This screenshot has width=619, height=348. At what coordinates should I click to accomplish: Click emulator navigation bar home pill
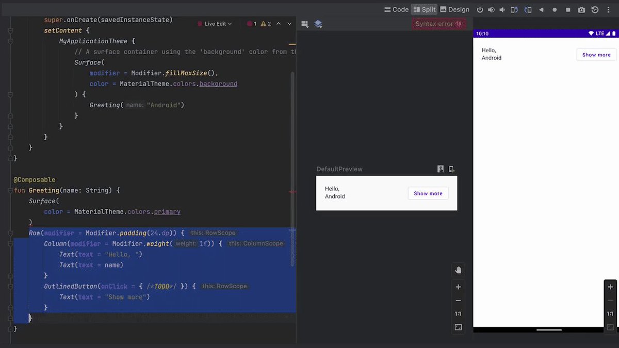click(x=549, y=330)
